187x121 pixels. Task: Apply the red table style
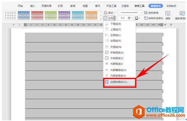pyautogui.click(x=37, y=15)
